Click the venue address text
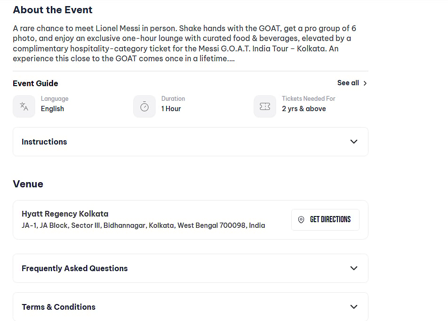Viewport: 448px width, 321px height. pos(143,225)
